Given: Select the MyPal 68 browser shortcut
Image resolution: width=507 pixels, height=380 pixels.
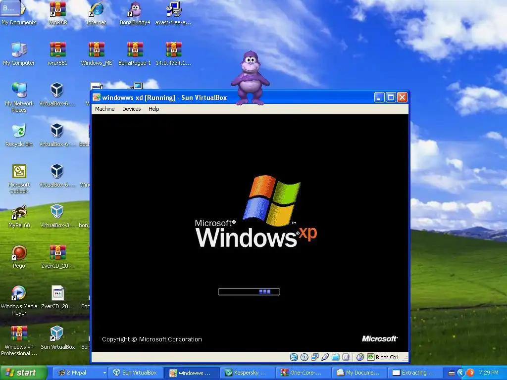Looking at the screenshot, I should [x=19, y=216].
